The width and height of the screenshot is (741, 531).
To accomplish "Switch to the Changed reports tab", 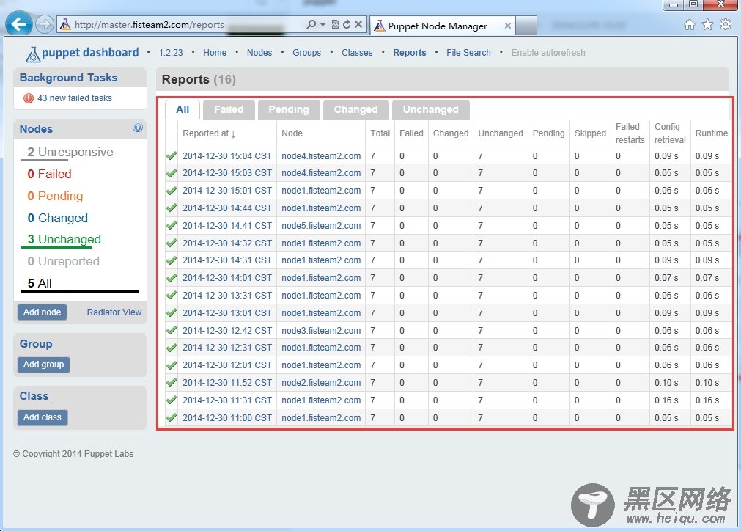I will tap(356, 110).
